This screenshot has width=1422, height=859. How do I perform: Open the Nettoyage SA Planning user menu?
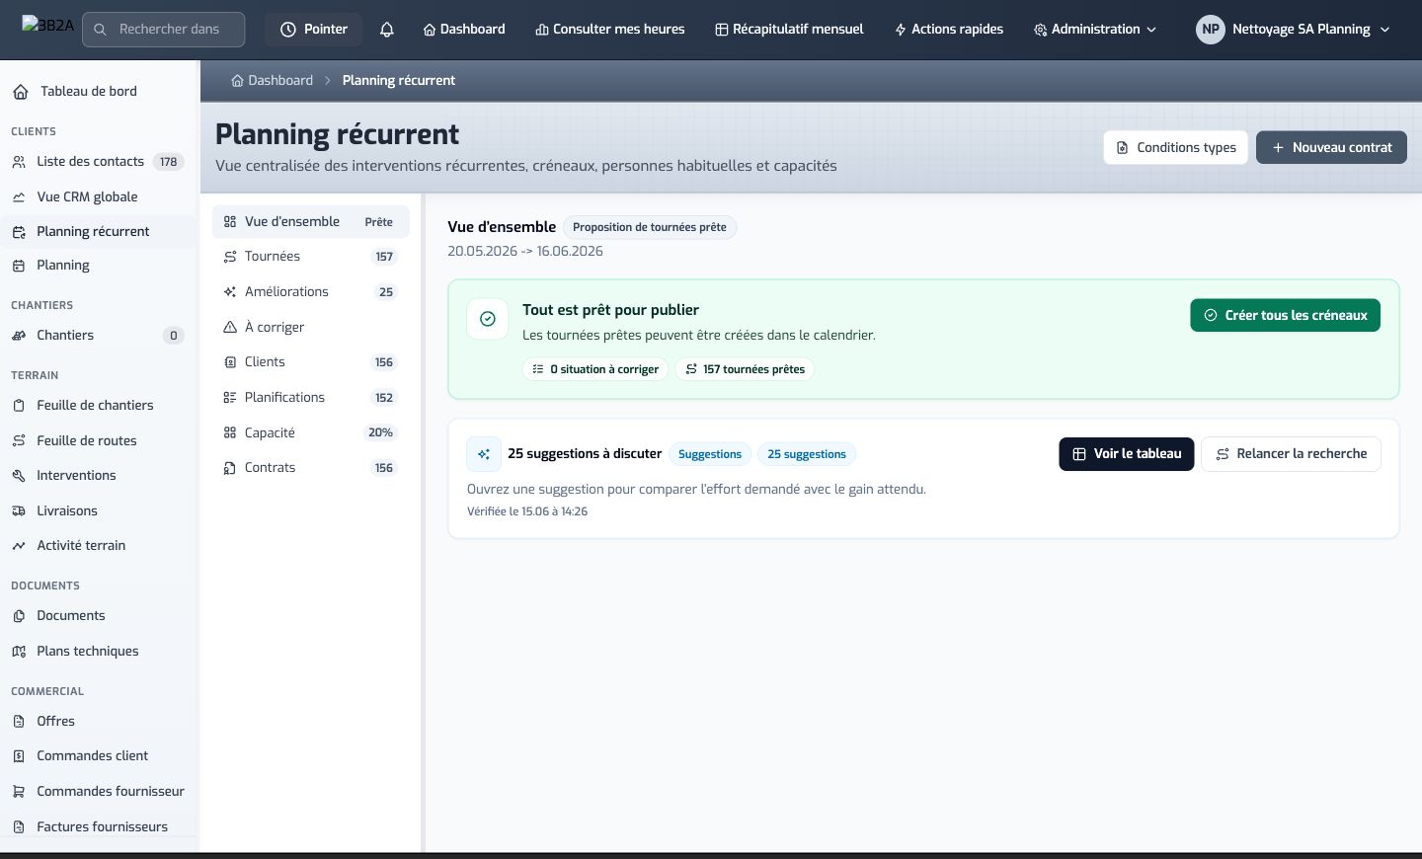point(1295,30)
